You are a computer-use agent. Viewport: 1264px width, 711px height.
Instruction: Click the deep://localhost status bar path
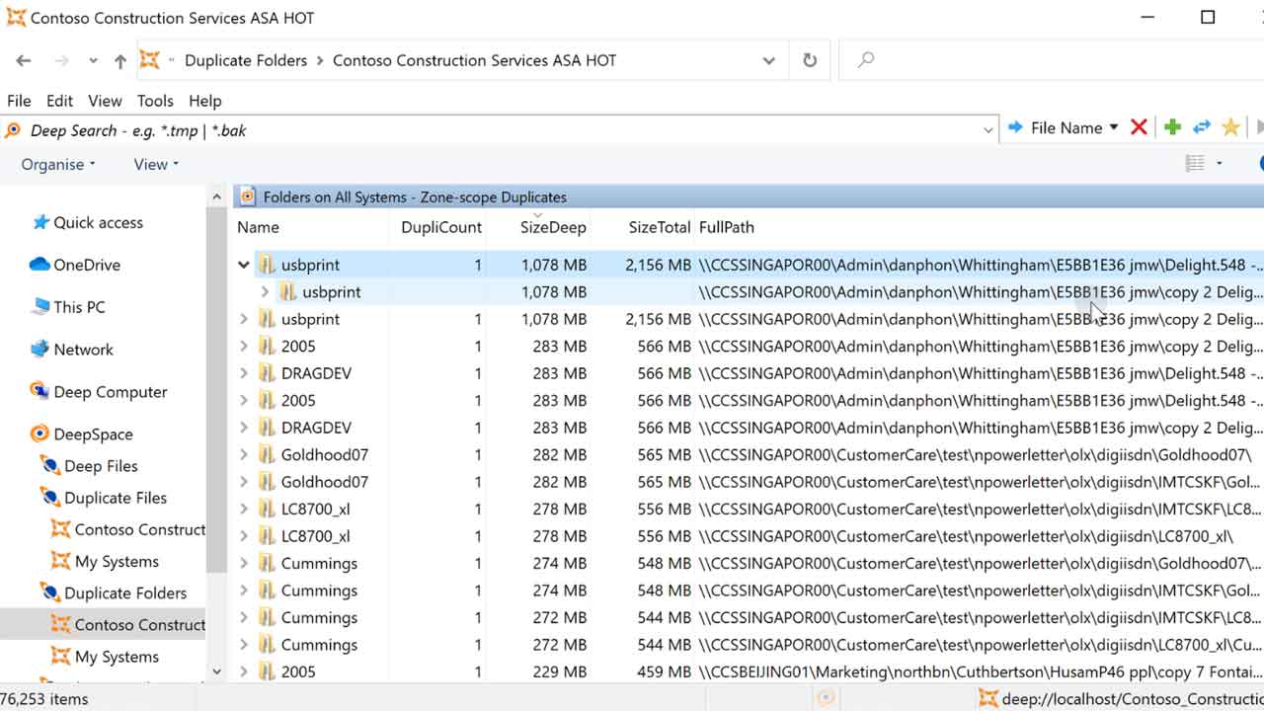pos(1133,699)
